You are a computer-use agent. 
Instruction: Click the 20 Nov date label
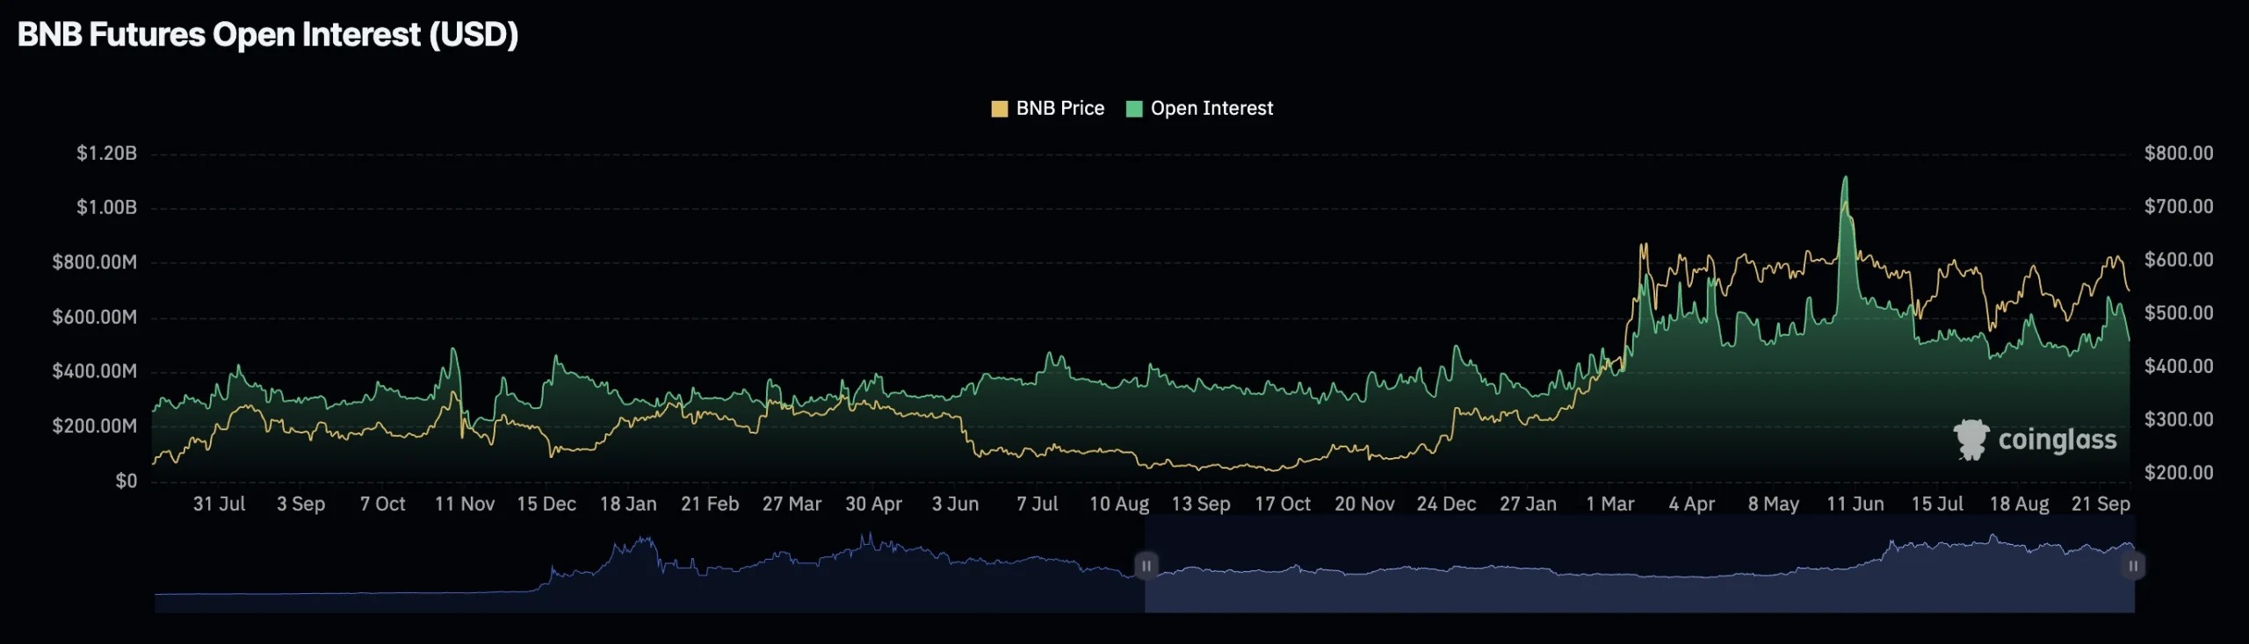click(1364, 504)
